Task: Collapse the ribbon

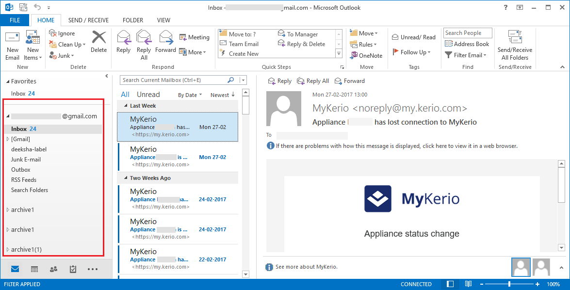Action: click(562, 67)
